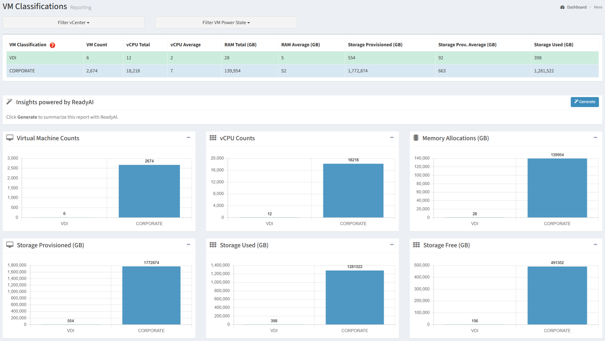
Task: Click the red help icon beside VM Classification
Action: 53,45
